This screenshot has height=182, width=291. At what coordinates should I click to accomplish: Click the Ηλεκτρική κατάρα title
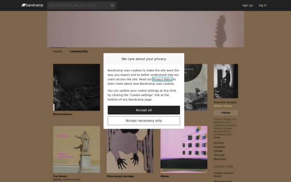pos(120,176)
